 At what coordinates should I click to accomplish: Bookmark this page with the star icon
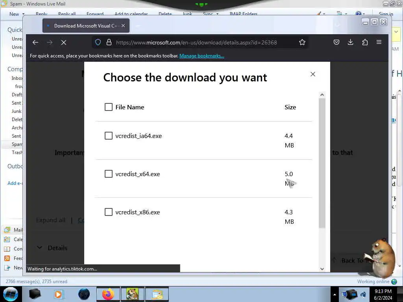(302, 42)
